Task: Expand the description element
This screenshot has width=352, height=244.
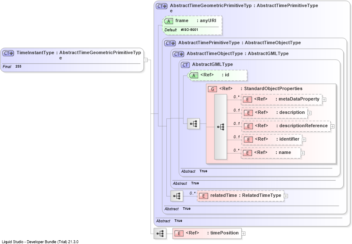Action: click(309, 113)
